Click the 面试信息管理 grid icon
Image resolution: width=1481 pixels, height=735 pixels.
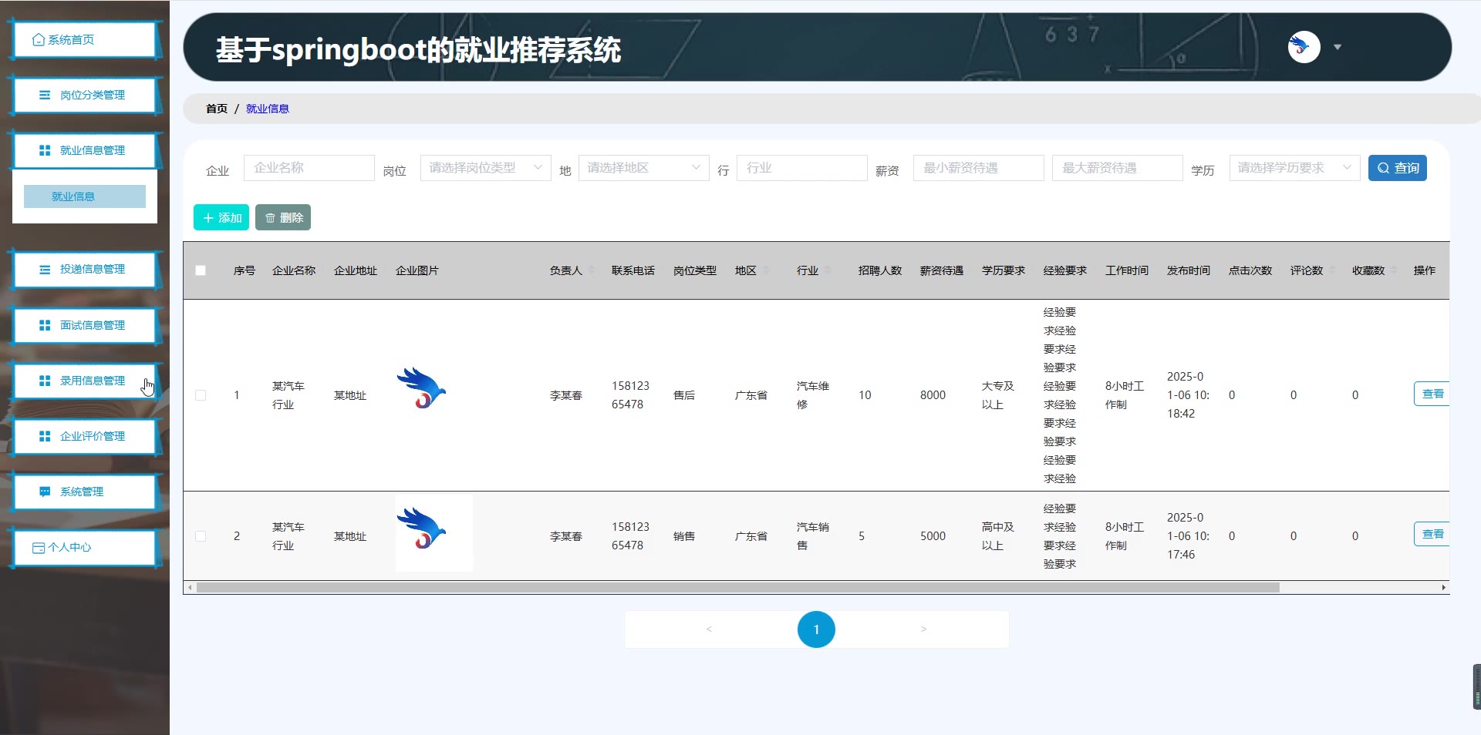pyautogui.click(x=45, y=326)
